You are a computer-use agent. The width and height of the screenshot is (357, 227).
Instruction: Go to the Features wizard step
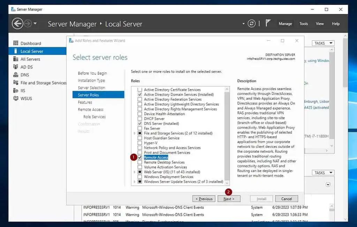(85, 102)
